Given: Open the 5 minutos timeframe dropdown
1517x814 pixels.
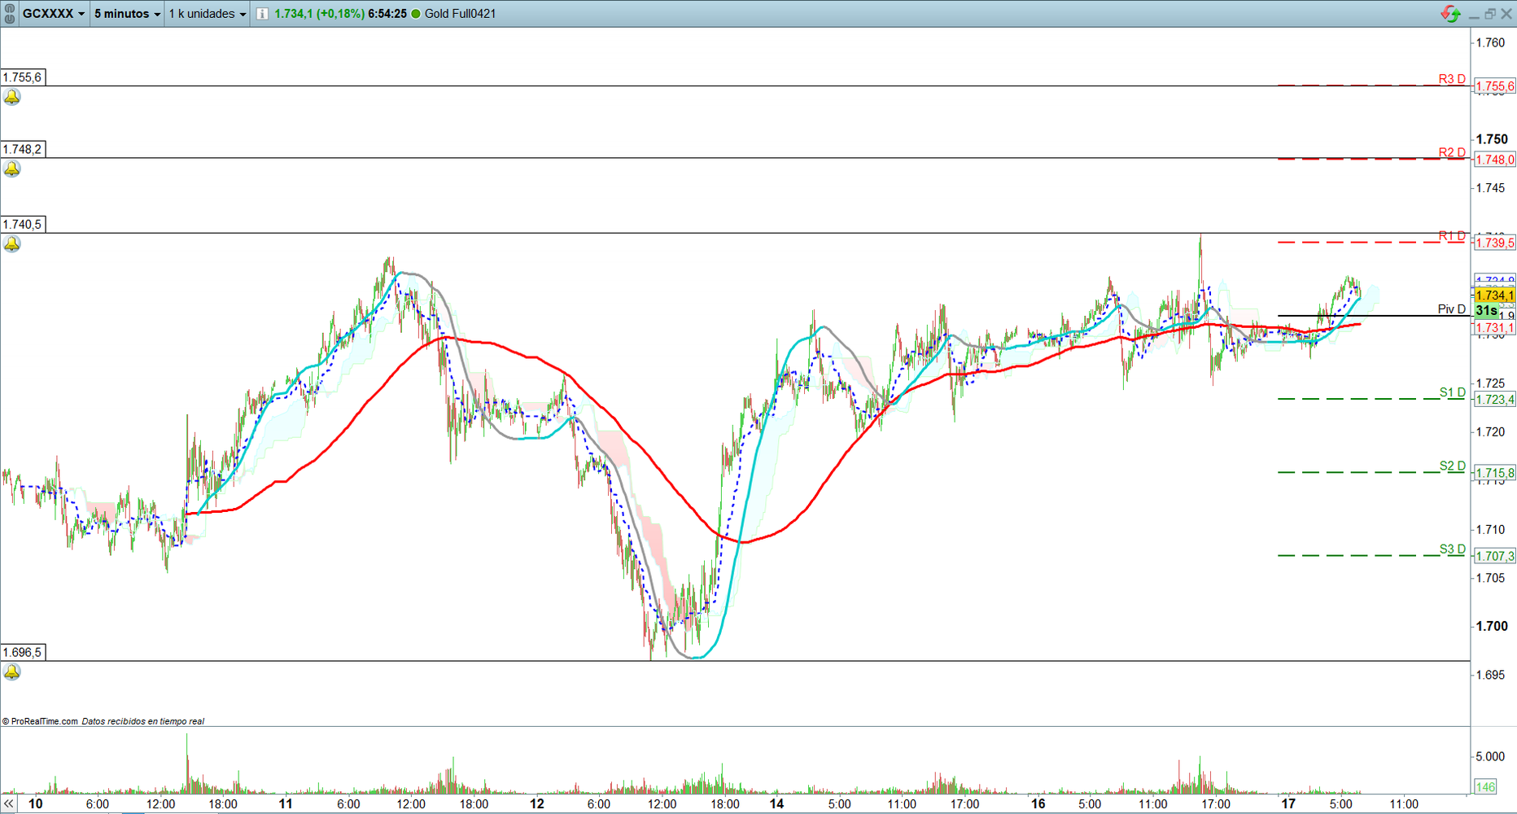Looking at the screenshot, I should pyautogui.click(x=127, y=14).
